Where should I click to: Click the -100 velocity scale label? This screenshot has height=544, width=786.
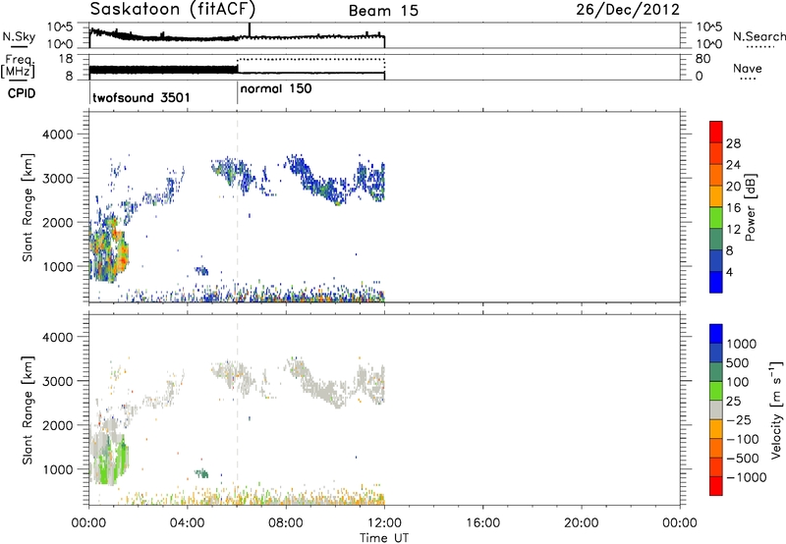743,439
